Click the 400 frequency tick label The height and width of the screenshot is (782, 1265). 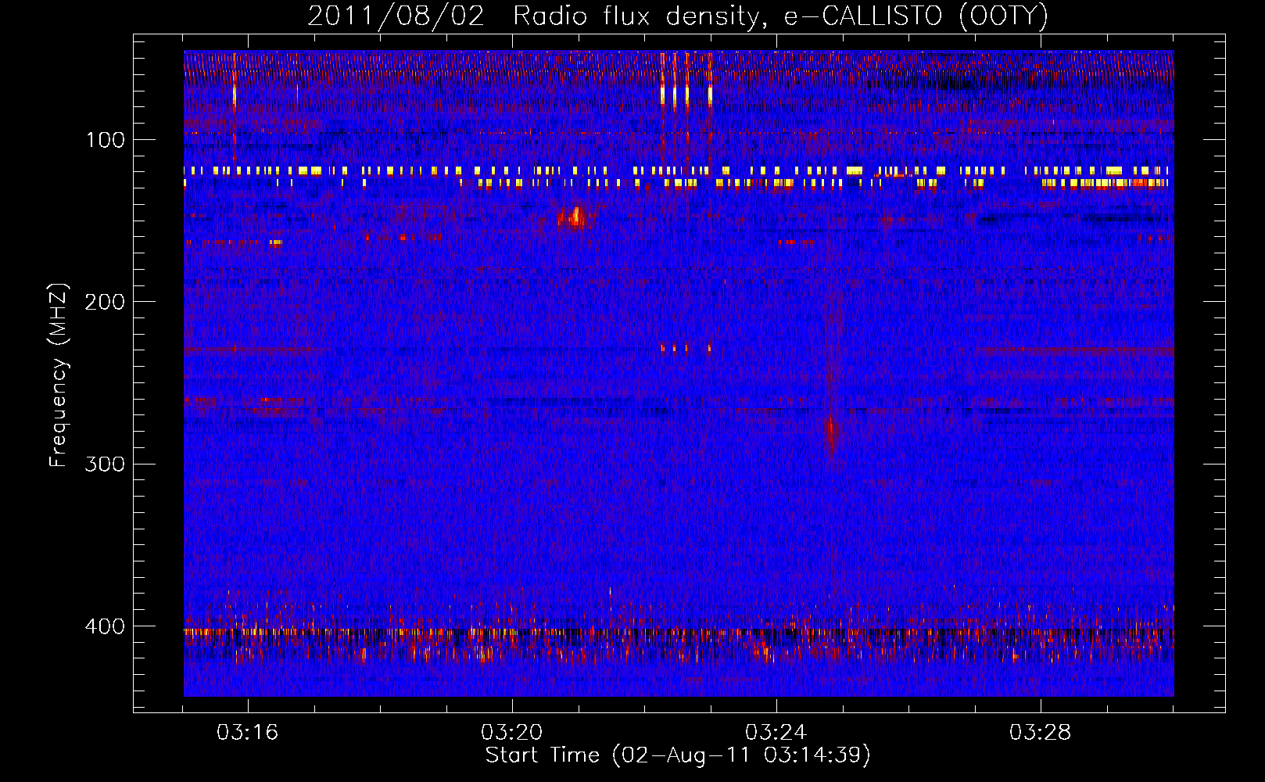tap(105, 626)
